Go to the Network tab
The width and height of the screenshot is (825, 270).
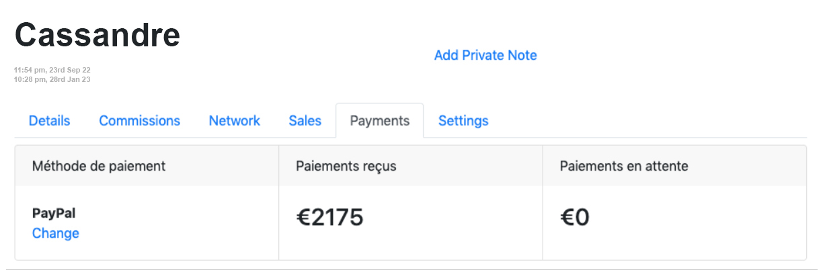pyautogui.click(x=234, y=121)
